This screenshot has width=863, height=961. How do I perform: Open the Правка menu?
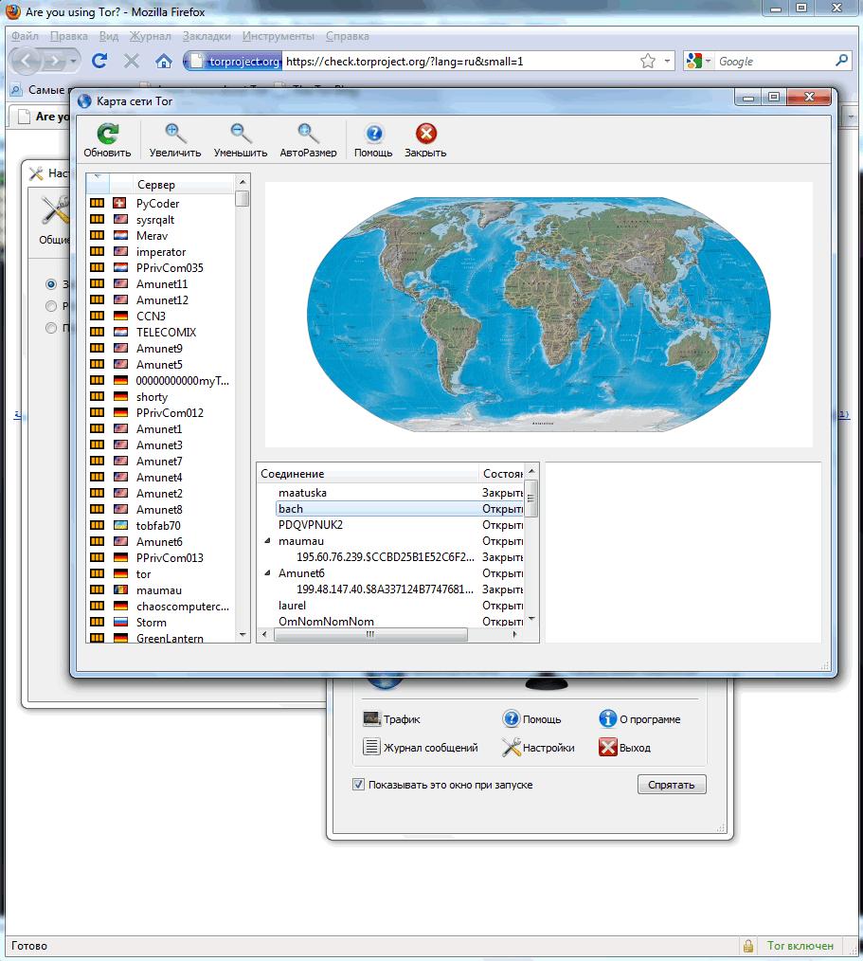pos(68,36)
